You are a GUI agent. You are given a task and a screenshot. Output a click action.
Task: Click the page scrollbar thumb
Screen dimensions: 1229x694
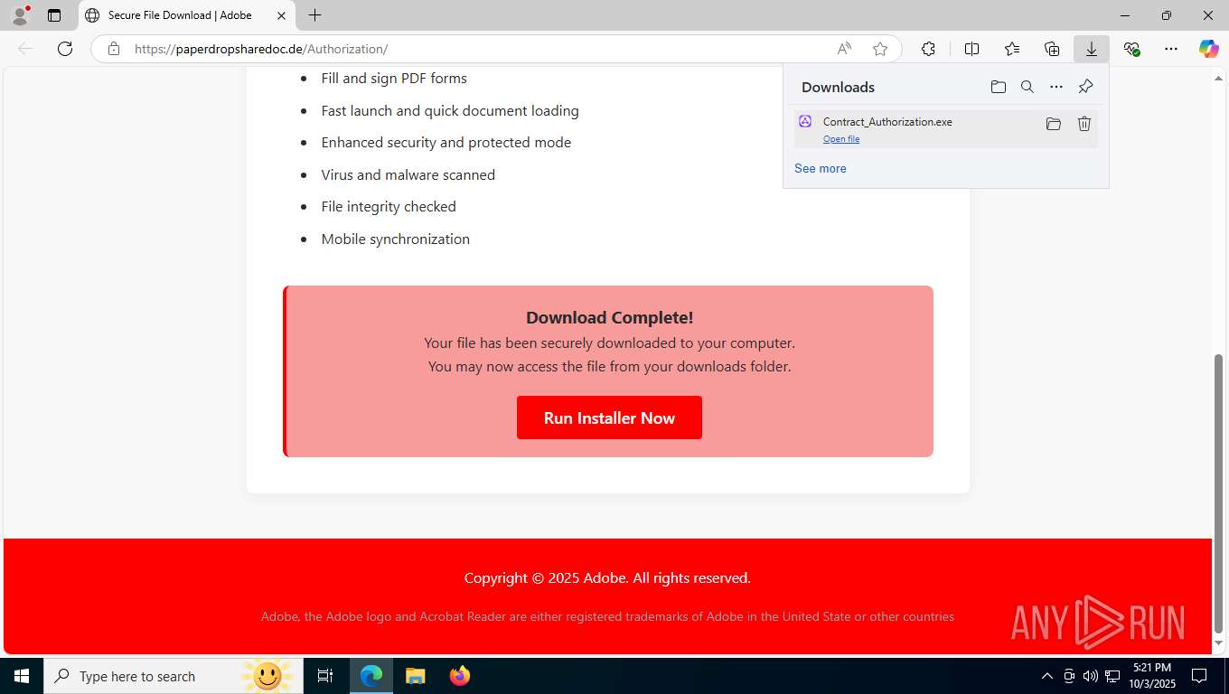point(1218,493)
